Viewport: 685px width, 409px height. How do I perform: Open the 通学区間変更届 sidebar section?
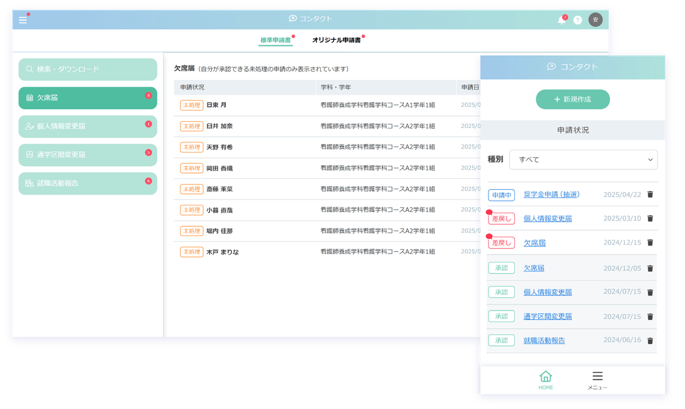(x=88, y=155)
